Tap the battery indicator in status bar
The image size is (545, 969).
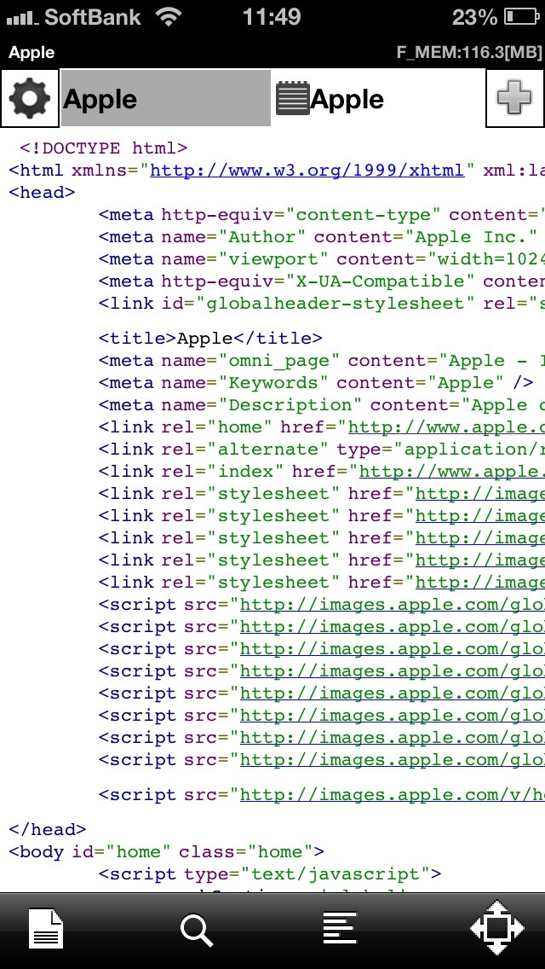click(522, 17)
